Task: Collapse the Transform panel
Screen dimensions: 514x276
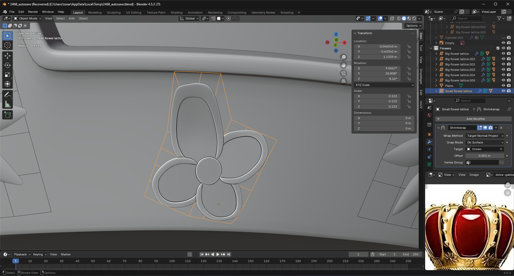Action: pyautogui.click(x=355, y=33)
